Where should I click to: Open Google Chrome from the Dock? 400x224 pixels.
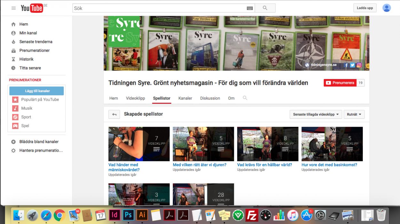[x=60, y=215]
